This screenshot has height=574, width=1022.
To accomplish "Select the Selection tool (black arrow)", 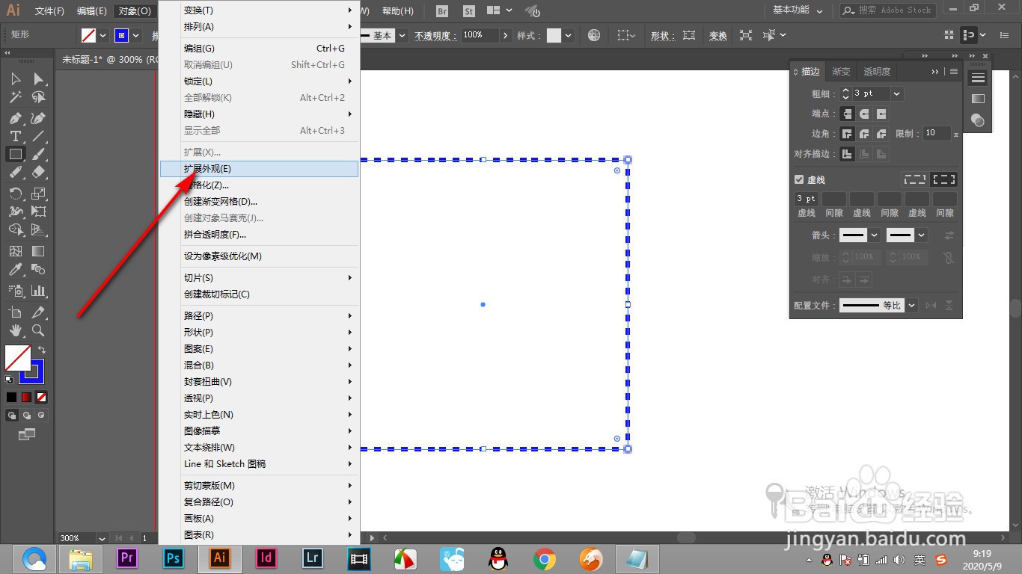I will [x=15, y=79].
